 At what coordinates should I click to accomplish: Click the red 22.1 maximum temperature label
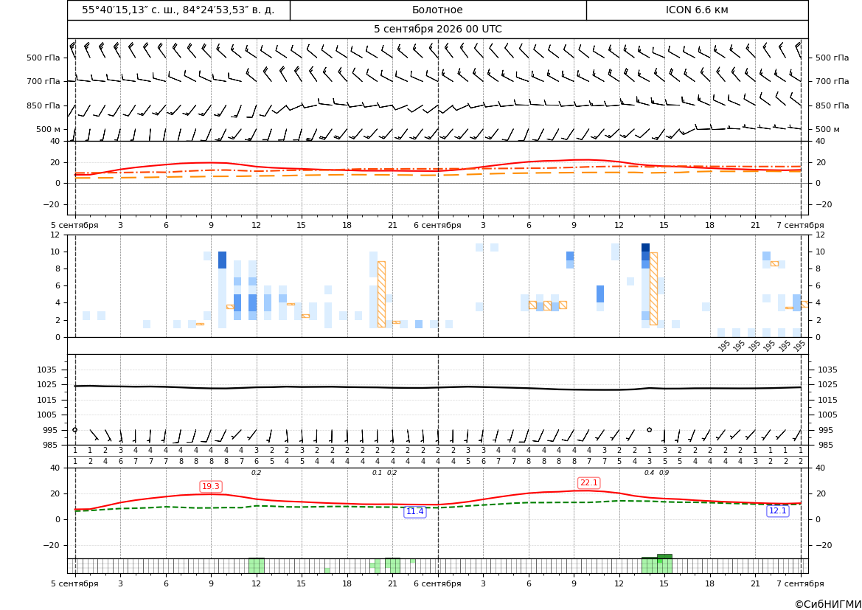(x=588, y=483)
